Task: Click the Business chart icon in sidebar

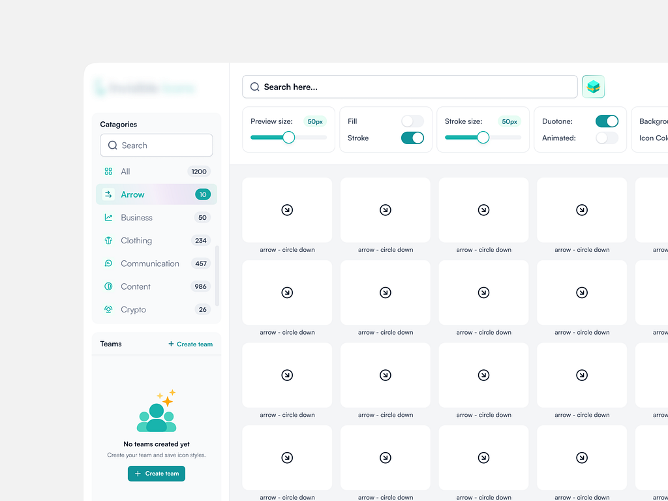Action: (x=108, y=217)
